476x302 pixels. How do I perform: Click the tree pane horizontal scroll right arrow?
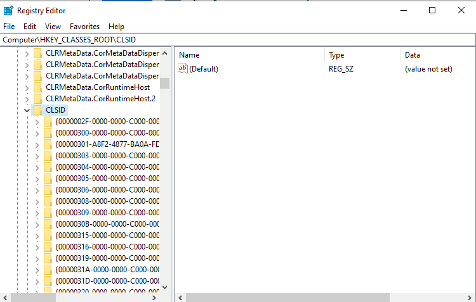click(154, 298)
